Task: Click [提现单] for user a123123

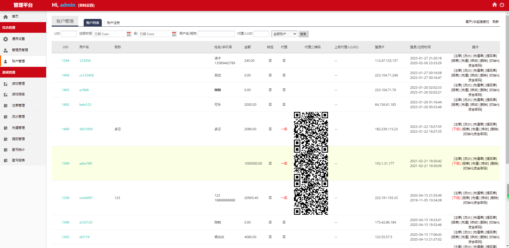Action: [491, 218]
